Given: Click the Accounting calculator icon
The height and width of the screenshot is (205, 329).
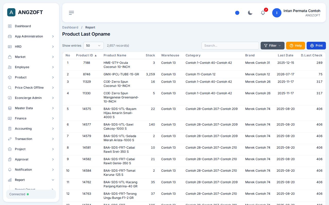Looking at the screenshot, I should pos(10,129).
